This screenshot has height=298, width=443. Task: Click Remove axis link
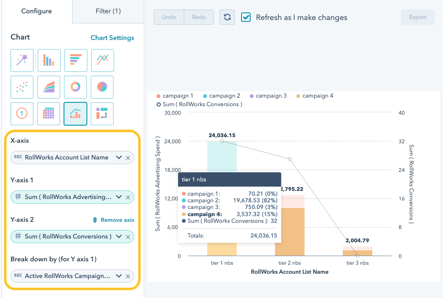pyautogui.click(x=117, y=220)
